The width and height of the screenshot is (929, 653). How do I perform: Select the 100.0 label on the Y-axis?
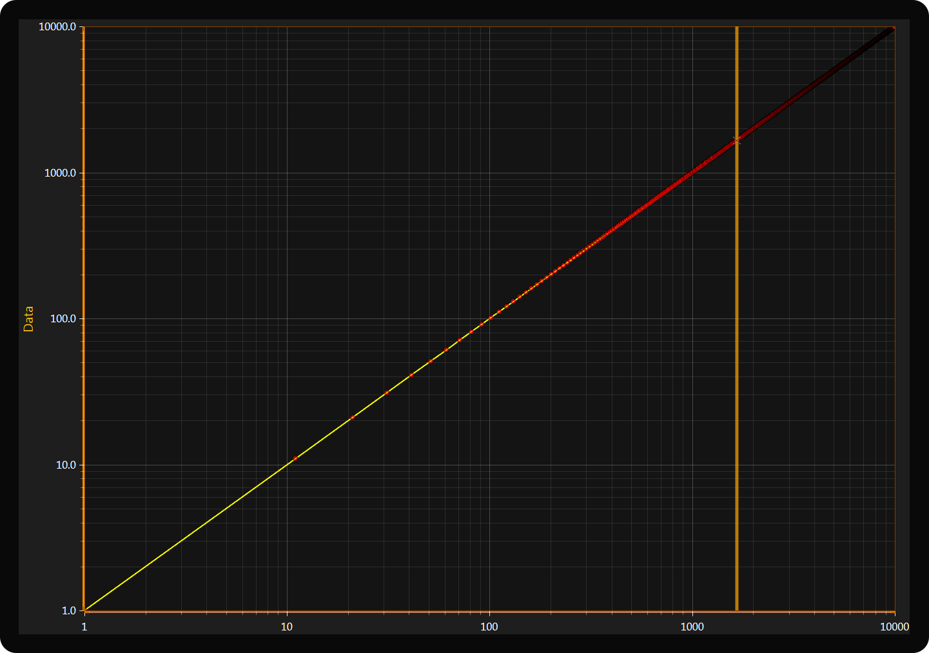click(63, 319)
